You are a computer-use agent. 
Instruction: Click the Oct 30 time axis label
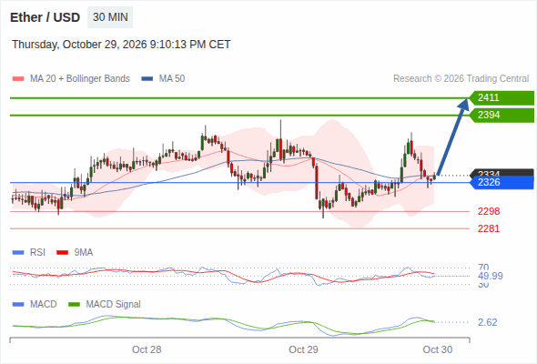[438, 349]
